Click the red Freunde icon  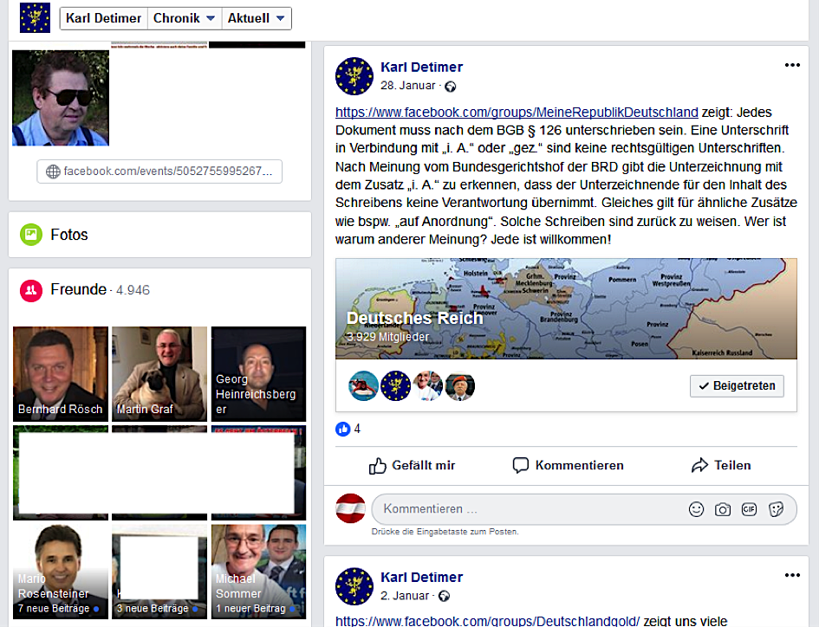tap(31, 290)
